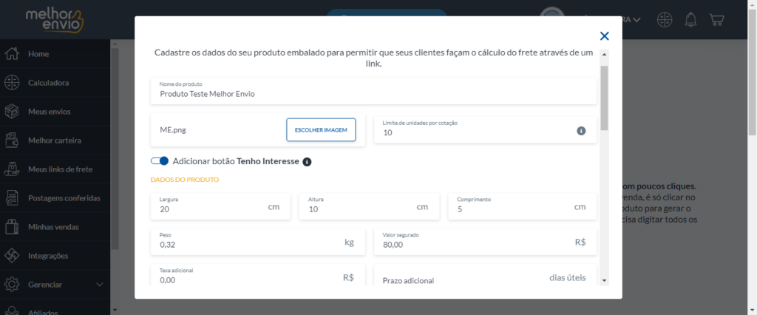
Task: Click the ESCOLHER IMAGEM button
Action: [x=321, y=130]
